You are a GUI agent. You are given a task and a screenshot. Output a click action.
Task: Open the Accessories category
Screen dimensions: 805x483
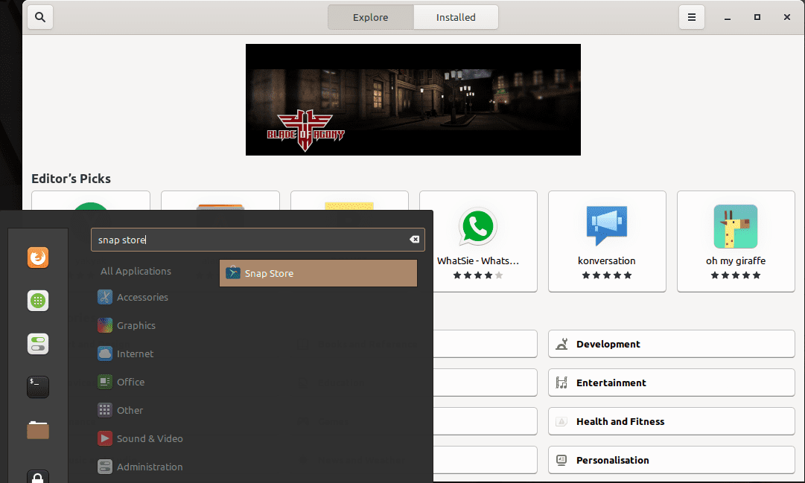(x=133, y=297)
